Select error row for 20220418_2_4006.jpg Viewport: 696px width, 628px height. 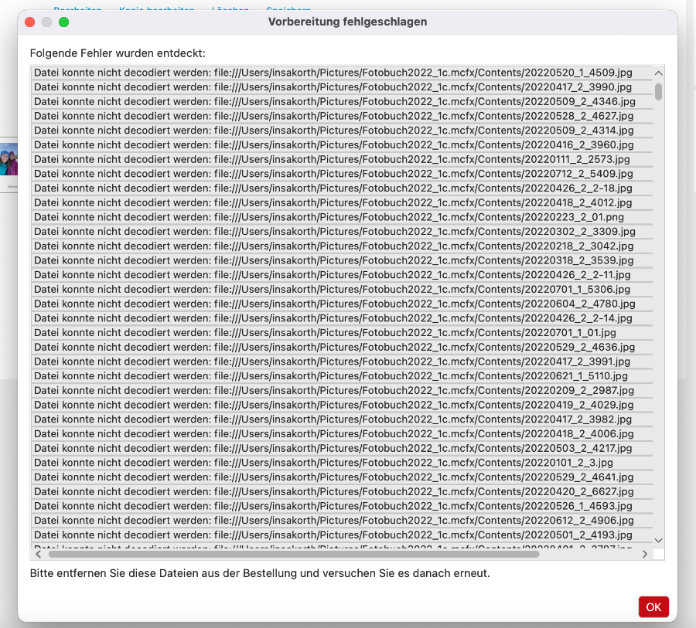[x=342, y=434]
